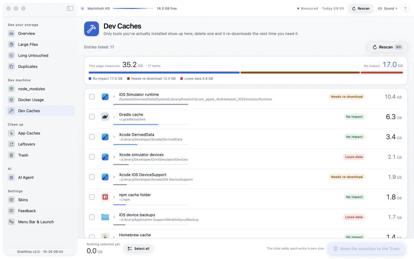414x259 pixels.
Task: Select the Macintosh HD disk radio button
Action: click(83, 9)
